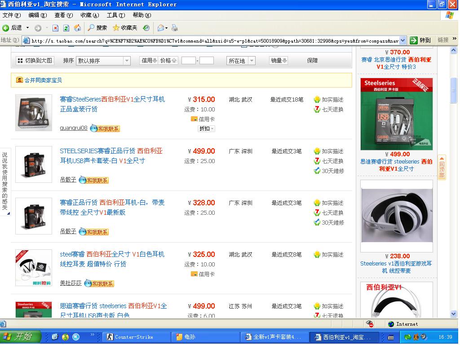Open 赛睿SteelSeries西伯利亚V1全尺寸耳机 listing title
Viewport: 460px width, 345px height.
coord(112,104)
